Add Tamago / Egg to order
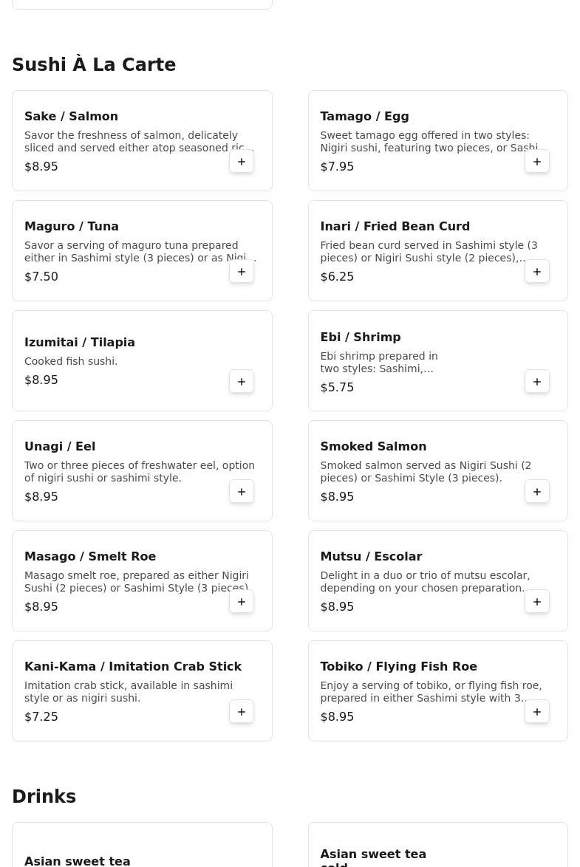Viewport: 580px width, 867px height. (x=537, y=162)
